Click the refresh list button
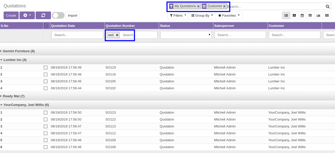 (43, 15)
